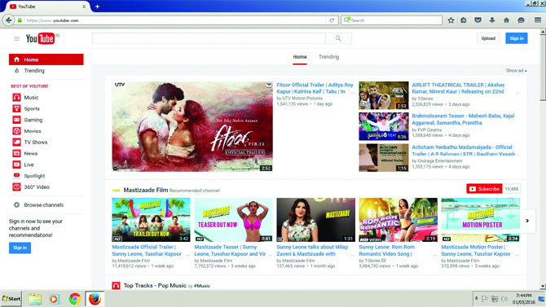Click the blue Sign in button at top right
This screenshot has width=546, height=307.
click(x=517, y=38)
